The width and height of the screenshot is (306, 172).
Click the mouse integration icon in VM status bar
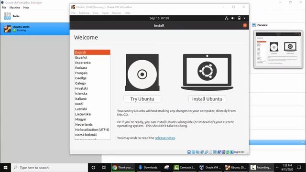[228, 152]
